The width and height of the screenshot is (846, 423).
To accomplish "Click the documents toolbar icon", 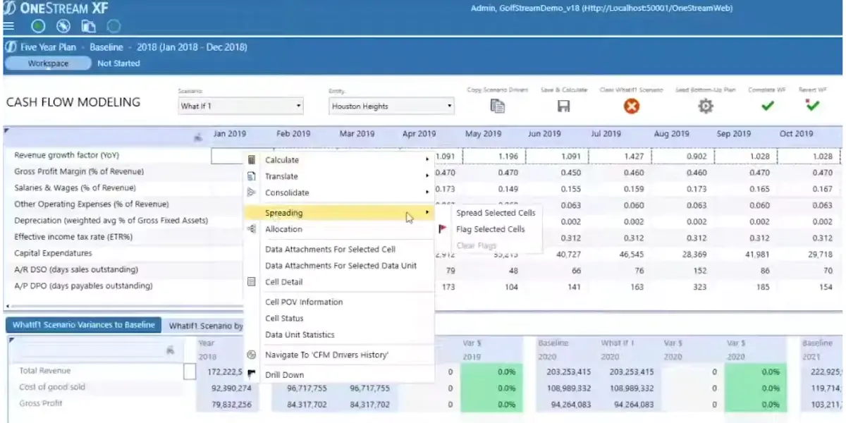I will pyautogui.click(x=88, y=27).
